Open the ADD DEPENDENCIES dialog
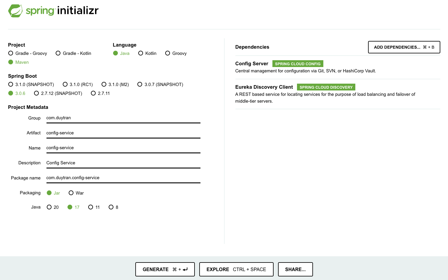448x280 pixels. coord(404,47)
